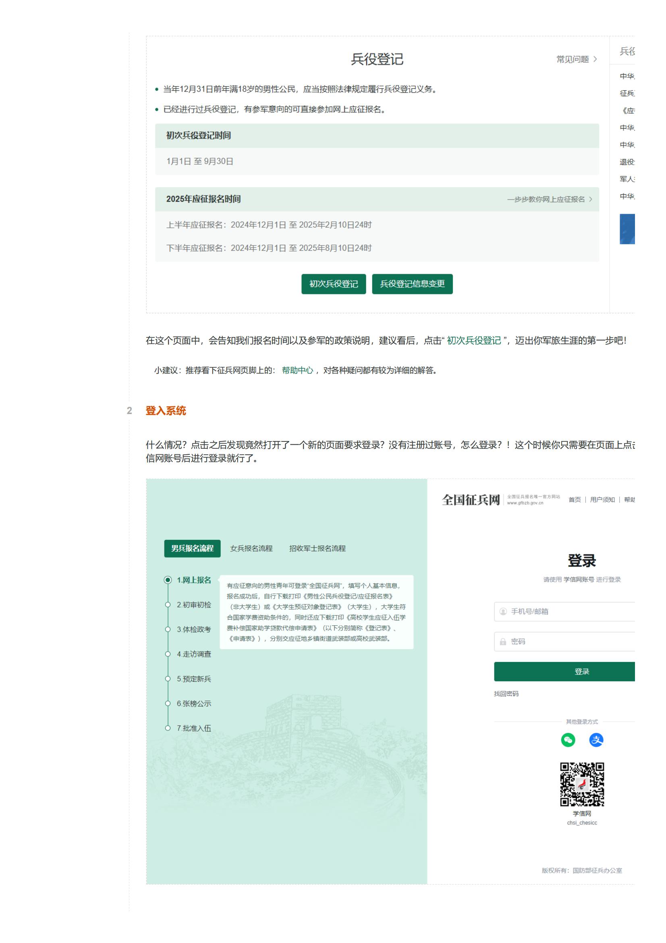Click the 全国征兵网 logo
The image size is (666, 943).
(471, 500)
